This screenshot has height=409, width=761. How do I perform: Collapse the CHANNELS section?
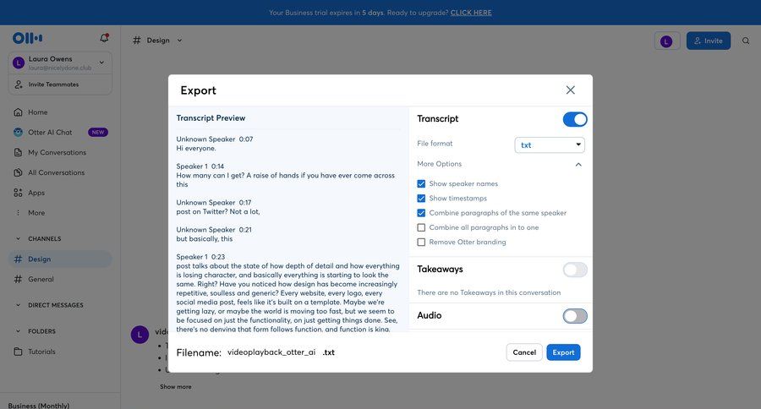point(18,238)
